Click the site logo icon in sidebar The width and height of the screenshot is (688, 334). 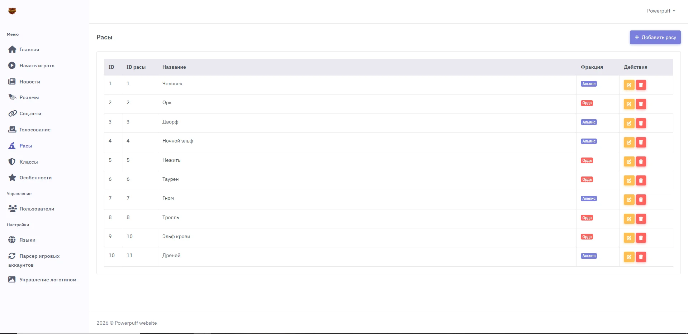click(x=12, y=11)
